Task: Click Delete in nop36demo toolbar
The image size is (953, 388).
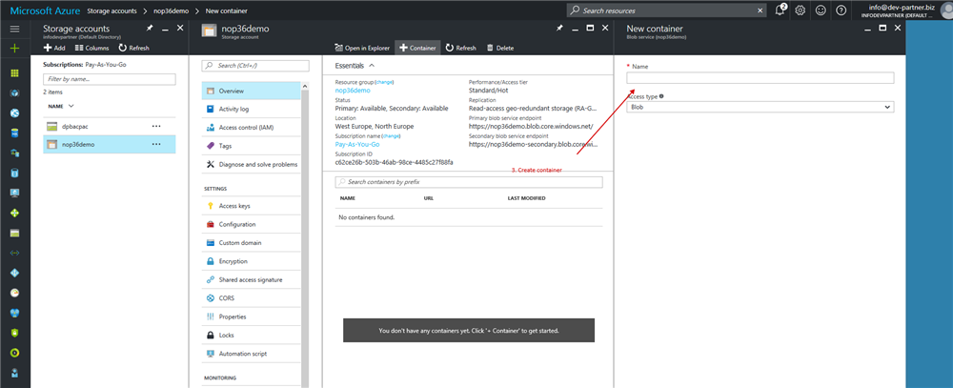Action: [500, 48]
